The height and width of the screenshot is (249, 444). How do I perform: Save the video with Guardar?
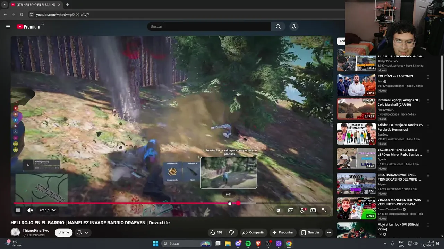click(310, 232)
